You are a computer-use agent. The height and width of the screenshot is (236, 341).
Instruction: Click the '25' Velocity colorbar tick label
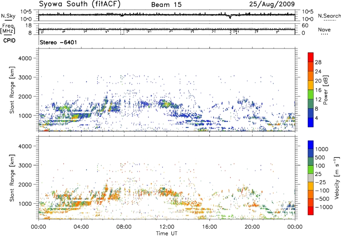point(318,174)
